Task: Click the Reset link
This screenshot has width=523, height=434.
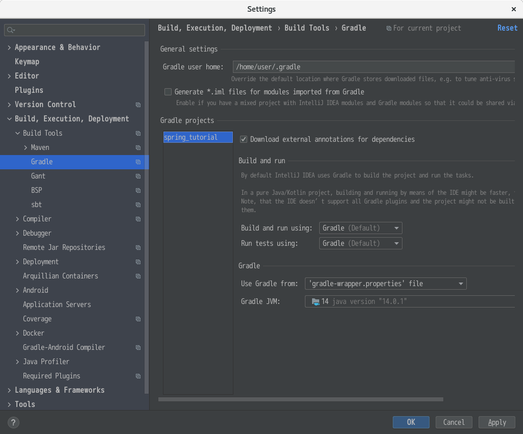Action: pos(507,28)
